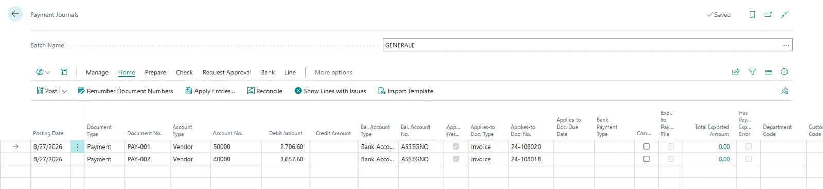
Task: Open the Check menu
Action: 184,72
